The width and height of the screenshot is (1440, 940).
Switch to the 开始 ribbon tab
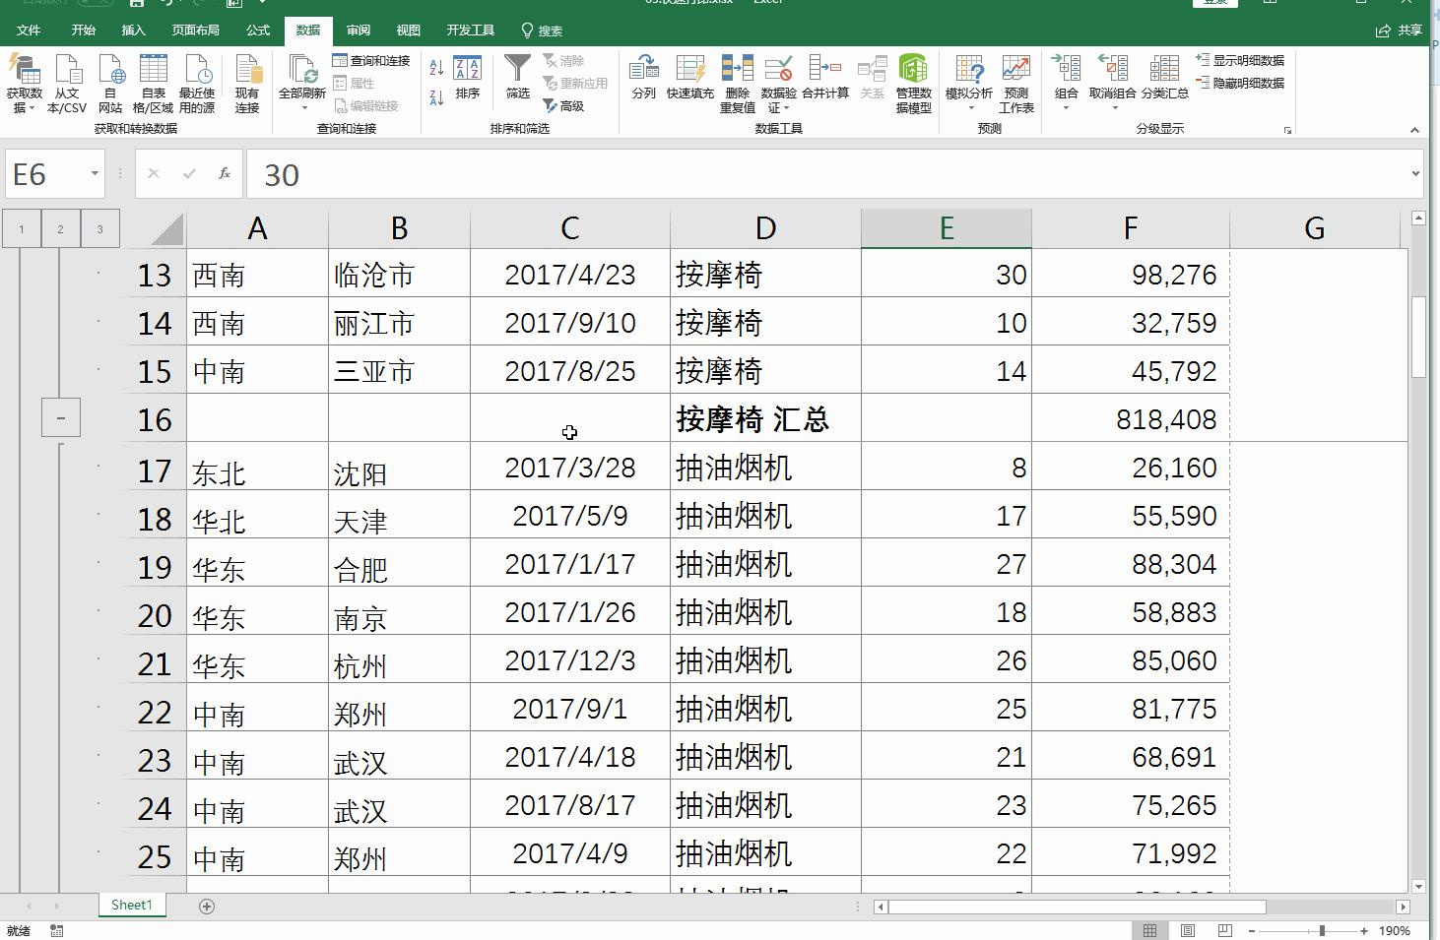pyautogui.click(x=84, y=30)
